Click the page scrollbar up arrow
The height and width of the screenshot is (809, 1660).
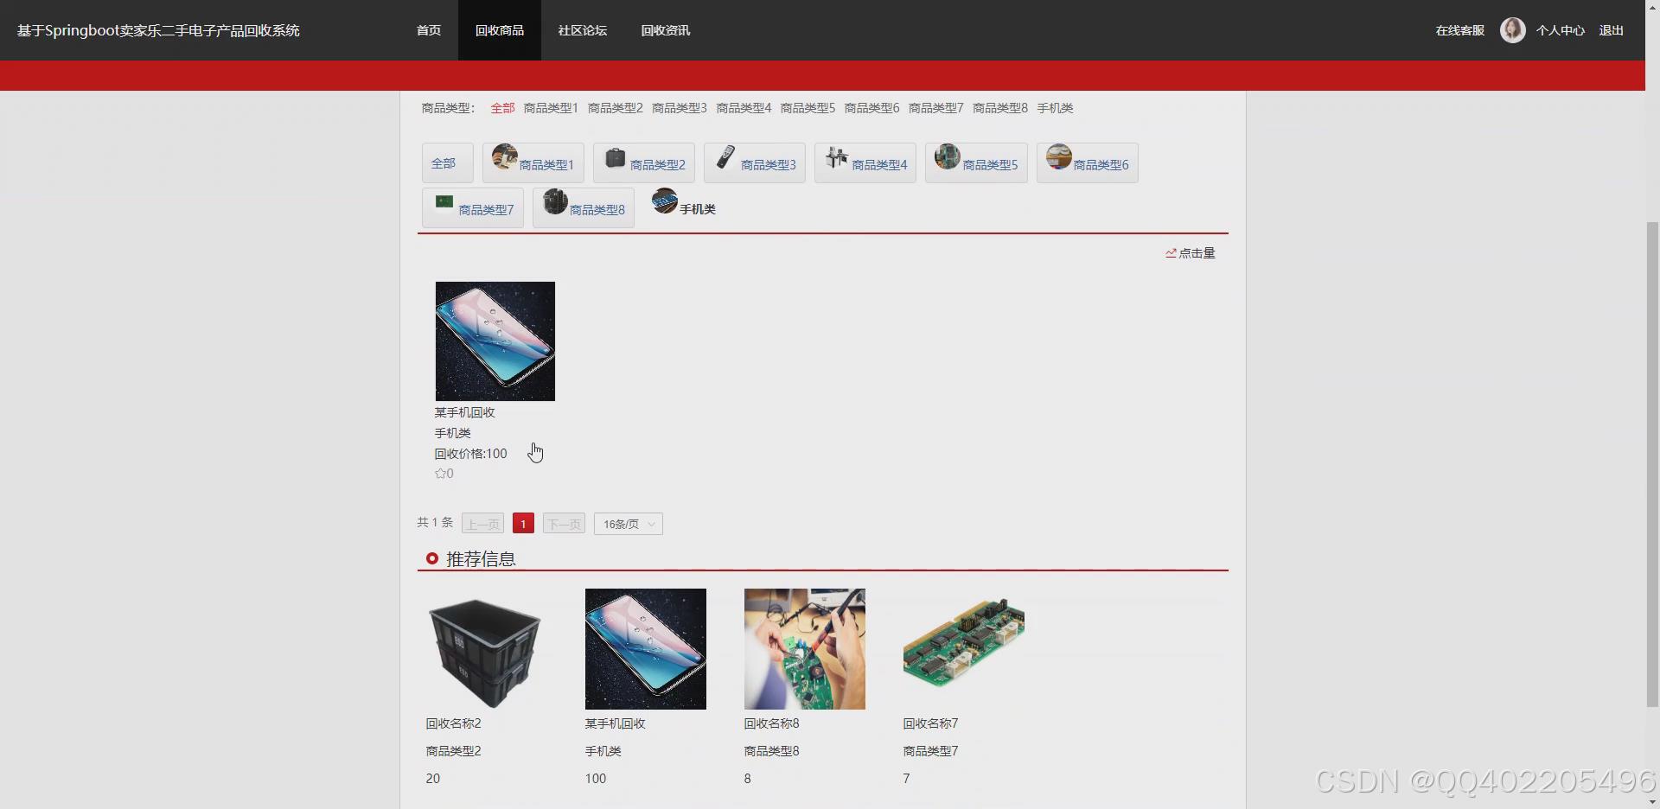pyautogui.click(x=1651, y=6)
